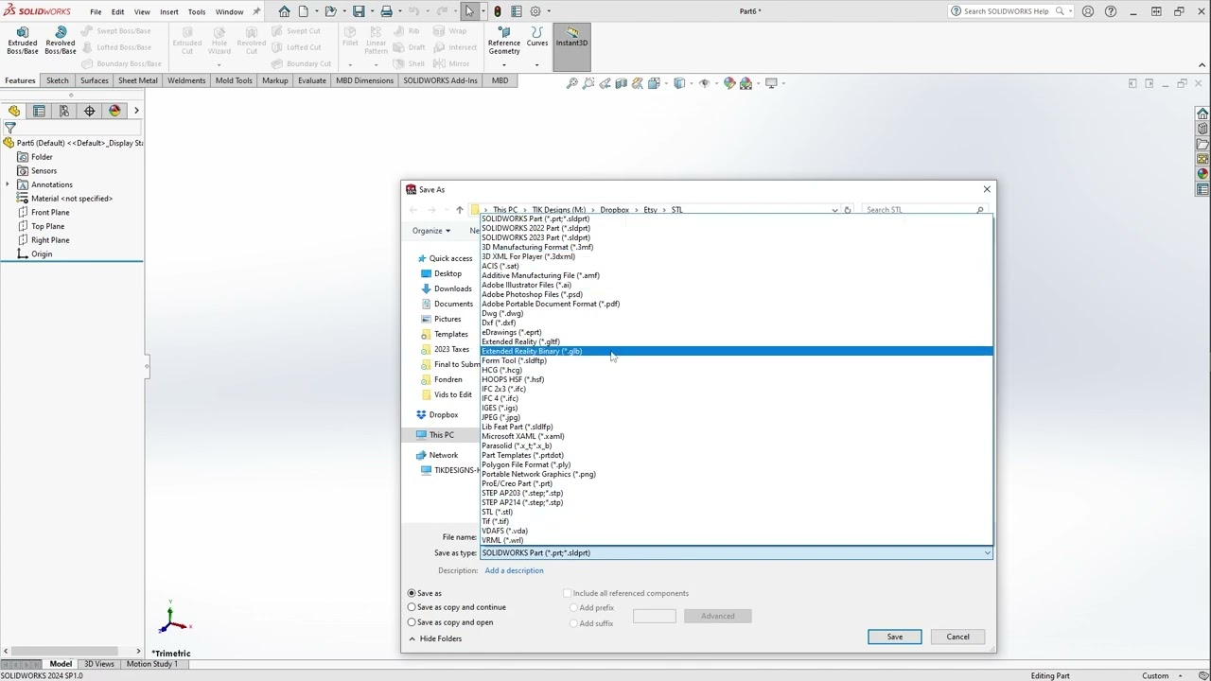
Task: Open the Organize dropdown in dialog
Action: pyautogui.click(x=431, y=231)
